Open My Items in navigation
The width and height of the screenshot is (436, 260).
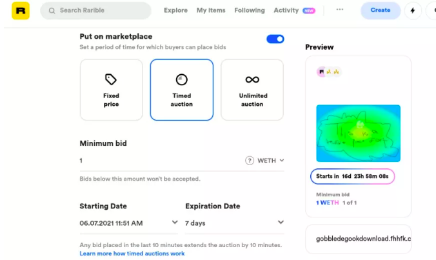pos(211,10)
